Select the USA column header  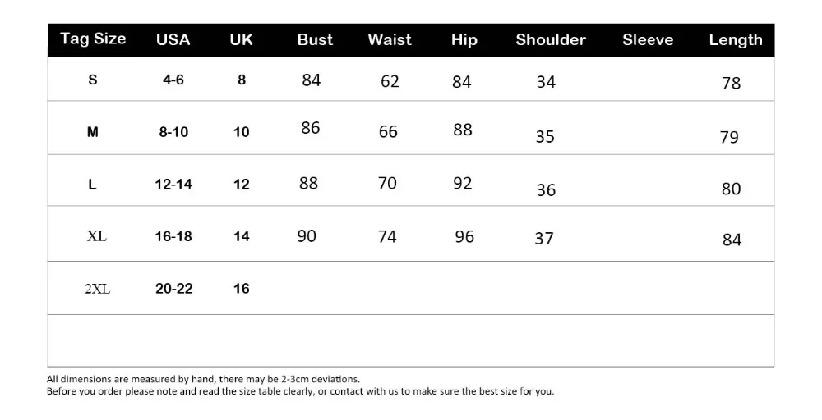[173, 39]
